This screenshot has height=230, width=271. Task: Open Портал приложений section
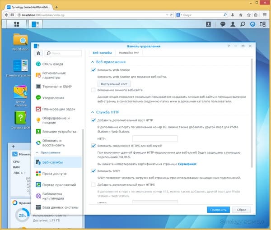tap(58, 185)
